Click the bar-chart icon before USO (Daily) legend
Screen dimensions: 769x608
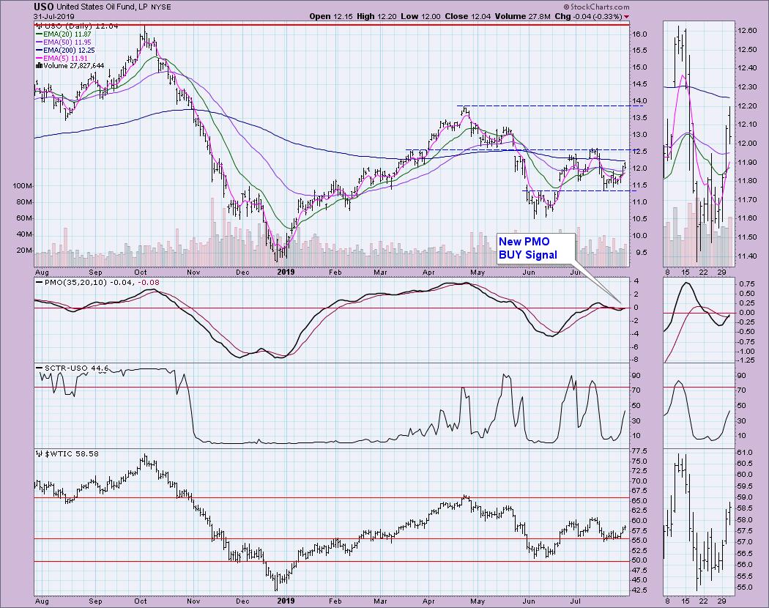(40, 26)
